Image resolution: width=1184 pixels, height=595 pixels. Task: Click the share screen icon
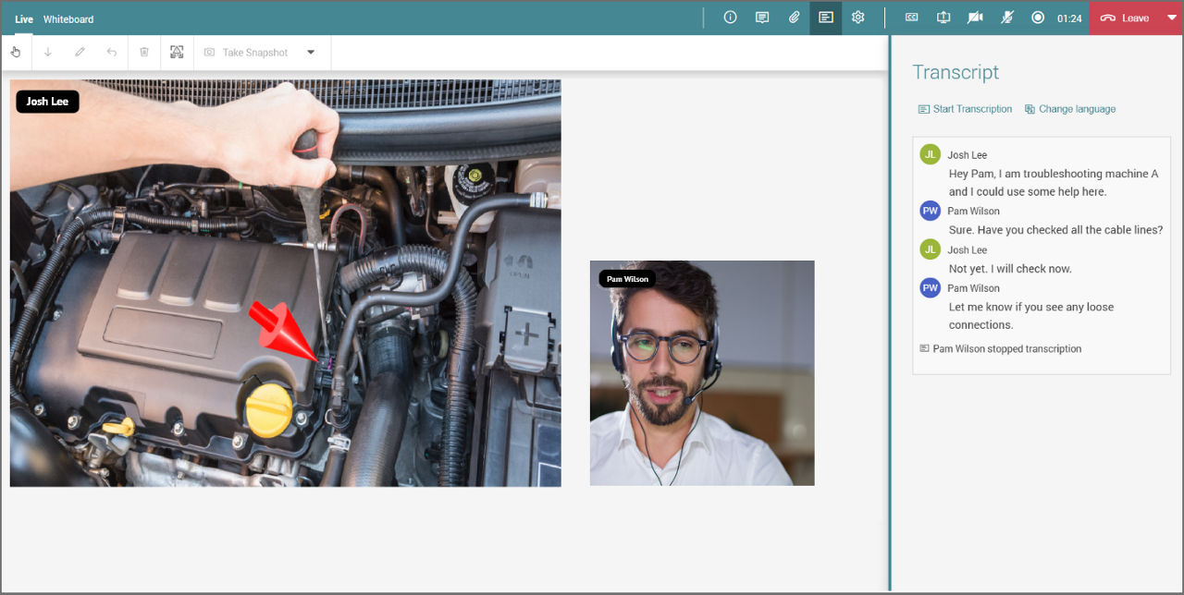[943, 18]
